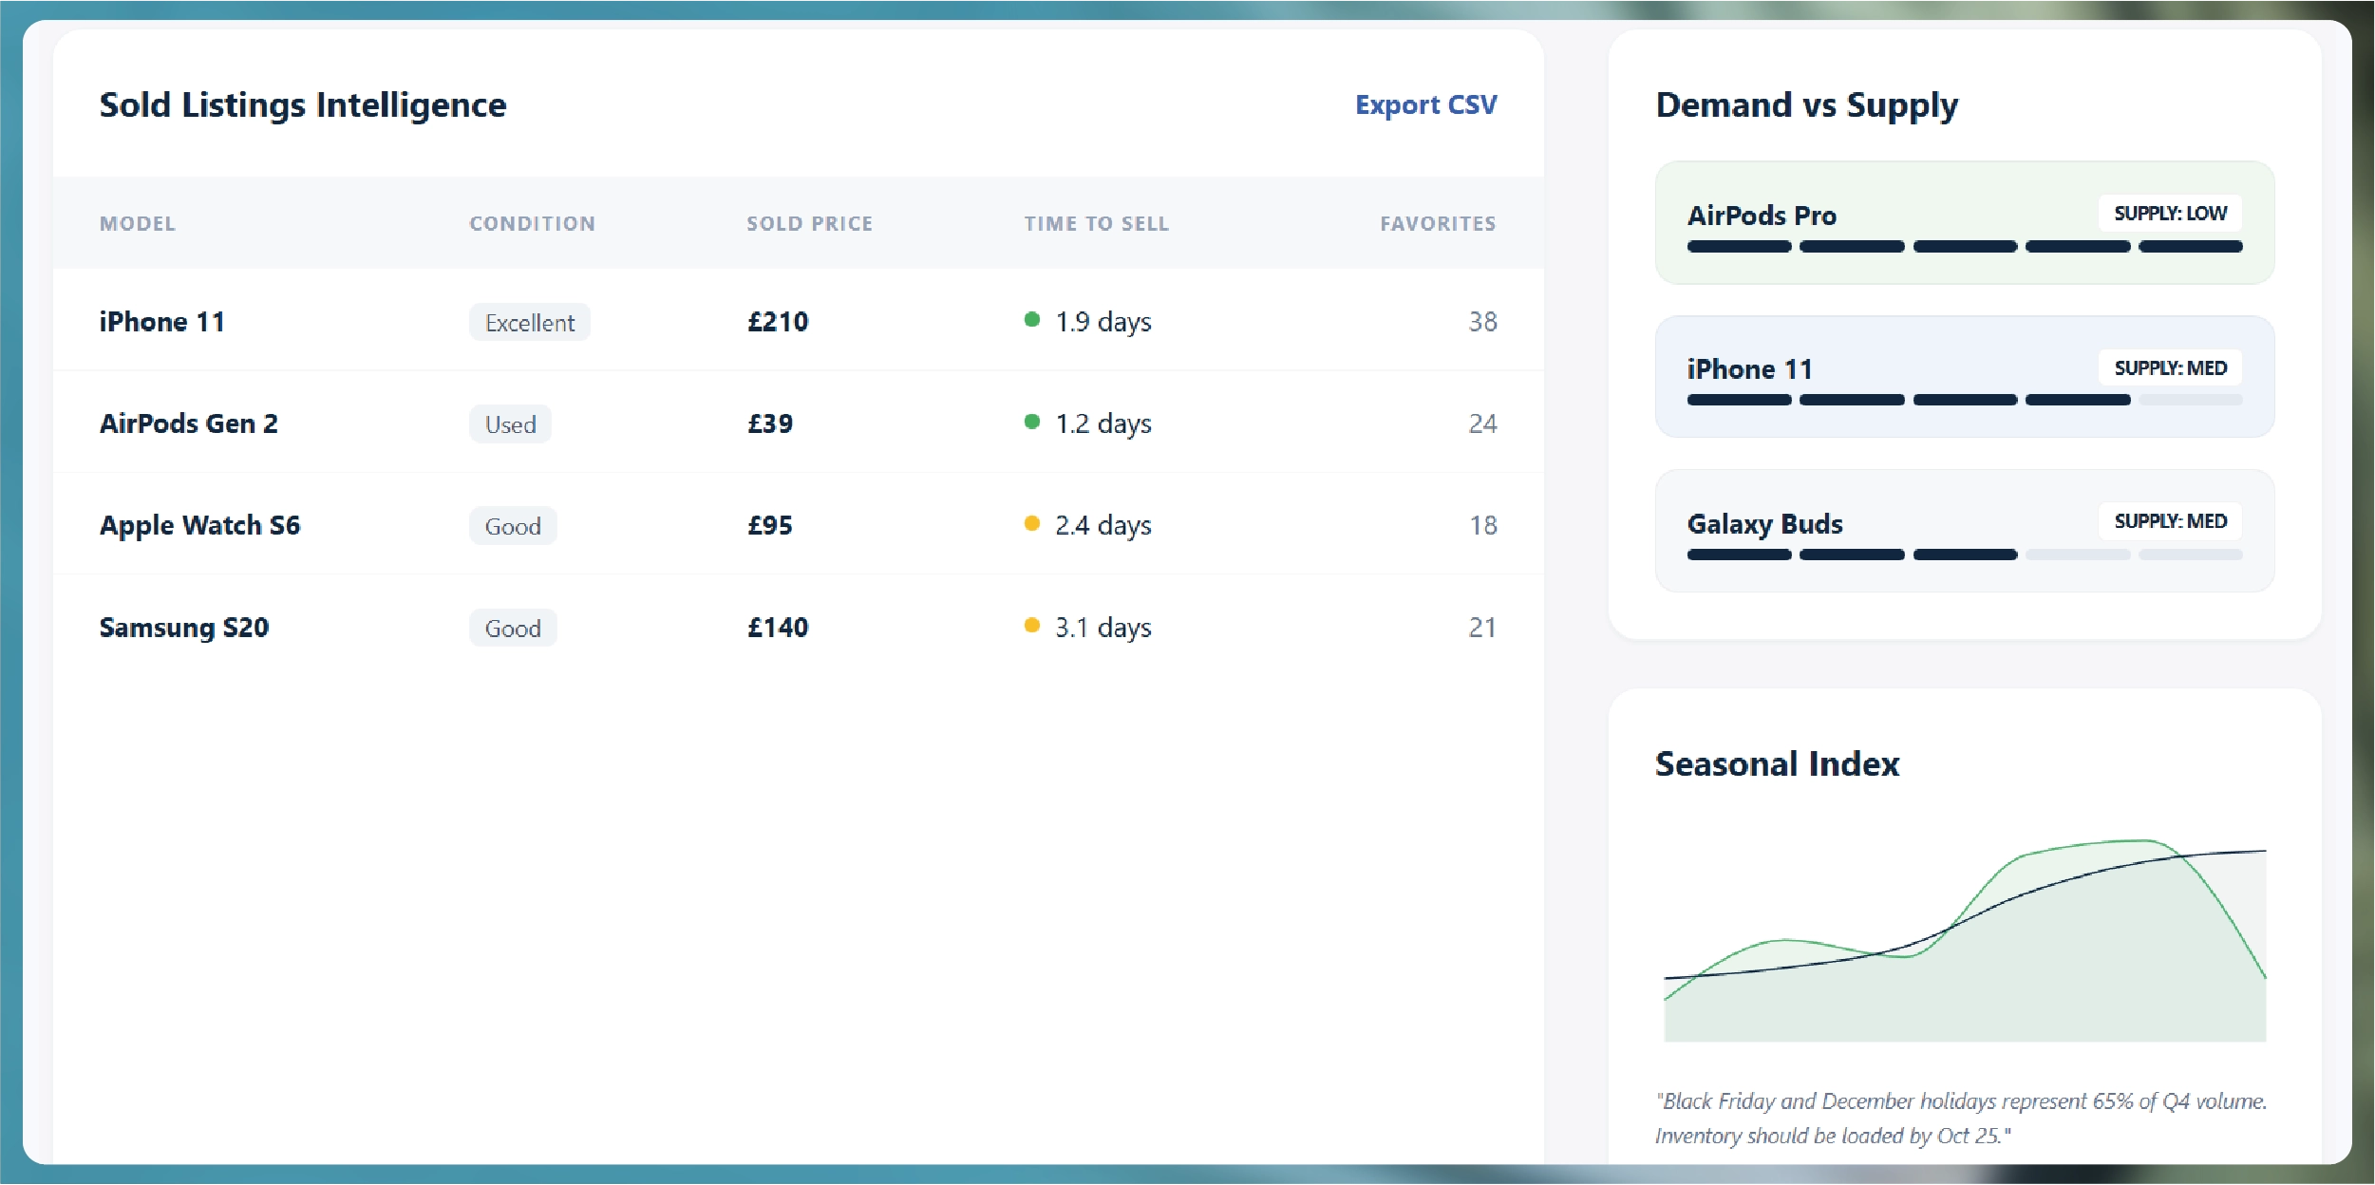
Task: Sort by the Time to Sell column header
Action: click(x=1096, y=224)
